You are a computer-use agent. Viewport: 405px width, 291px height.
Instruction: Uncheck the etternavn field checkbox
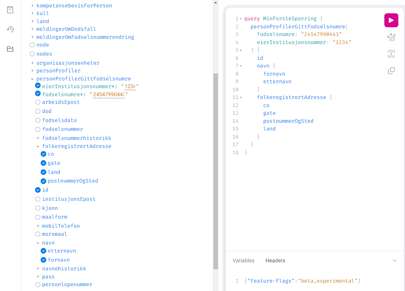[x=43, y=251]
